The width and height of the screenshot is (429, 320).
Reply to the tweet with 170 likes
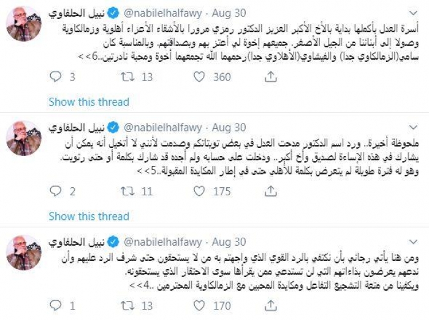(55, 305)
